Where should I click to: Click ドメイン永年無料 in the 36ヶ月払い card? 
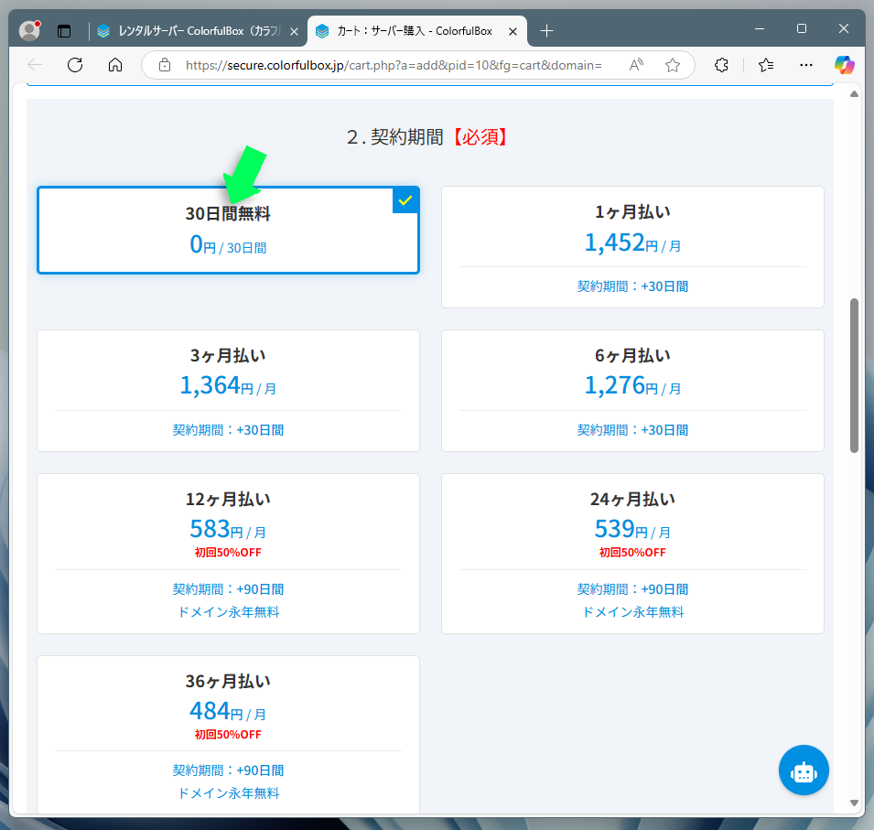228,793
